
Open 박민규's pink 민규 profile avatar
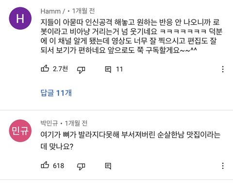[x=20, y=131]
